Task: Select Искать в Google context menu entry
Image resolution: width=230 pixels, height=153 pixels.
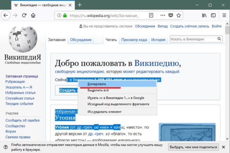Action: tap(117, 98)
